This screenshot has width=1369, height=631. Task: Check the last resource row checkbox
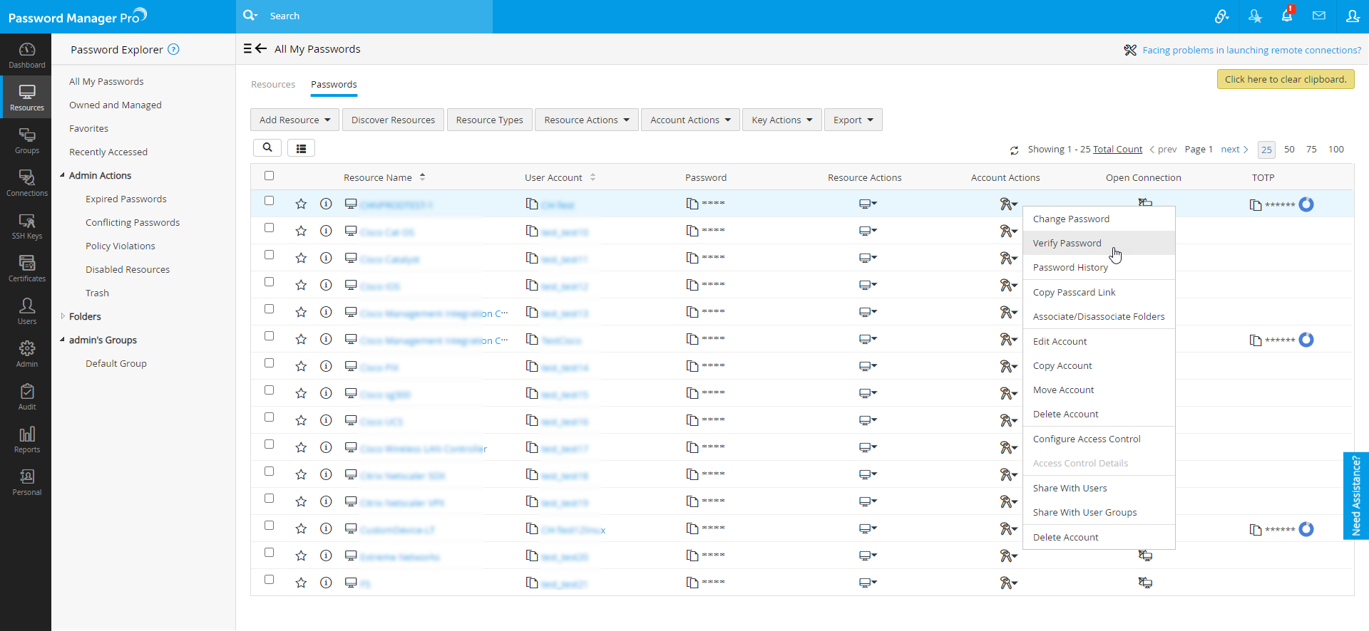click(269, 580)
